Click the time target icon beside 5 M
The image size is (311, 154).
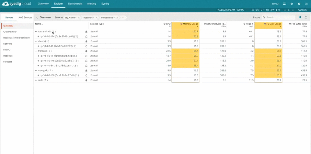pos(252,10)
